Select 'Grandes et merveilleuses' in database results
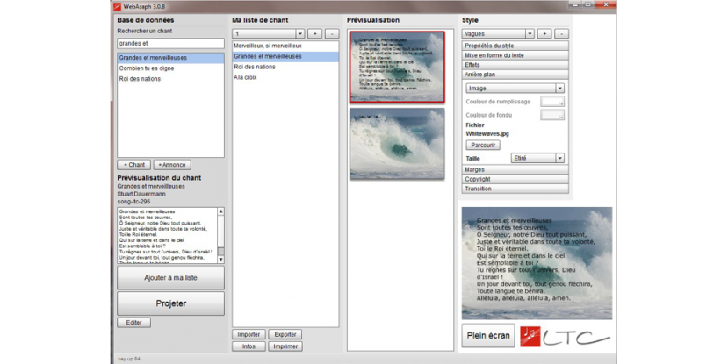Image resolution: width=728 pixels, height=364 pixels. click(x=170, y=58)
